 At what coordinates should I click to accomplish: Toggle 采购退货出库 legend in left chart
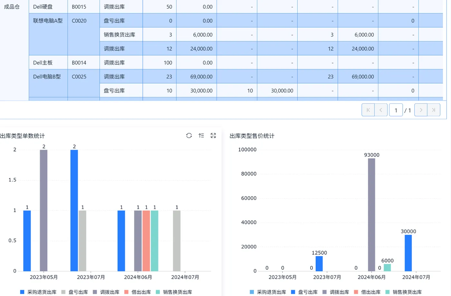click(38, 292)
